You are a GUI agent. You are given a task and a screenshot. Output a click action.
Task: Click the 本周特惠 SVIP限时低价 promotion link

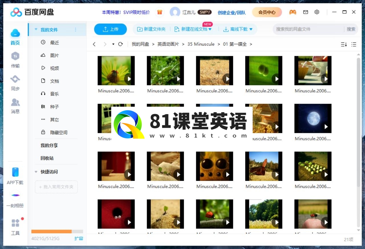coord(126,12)
